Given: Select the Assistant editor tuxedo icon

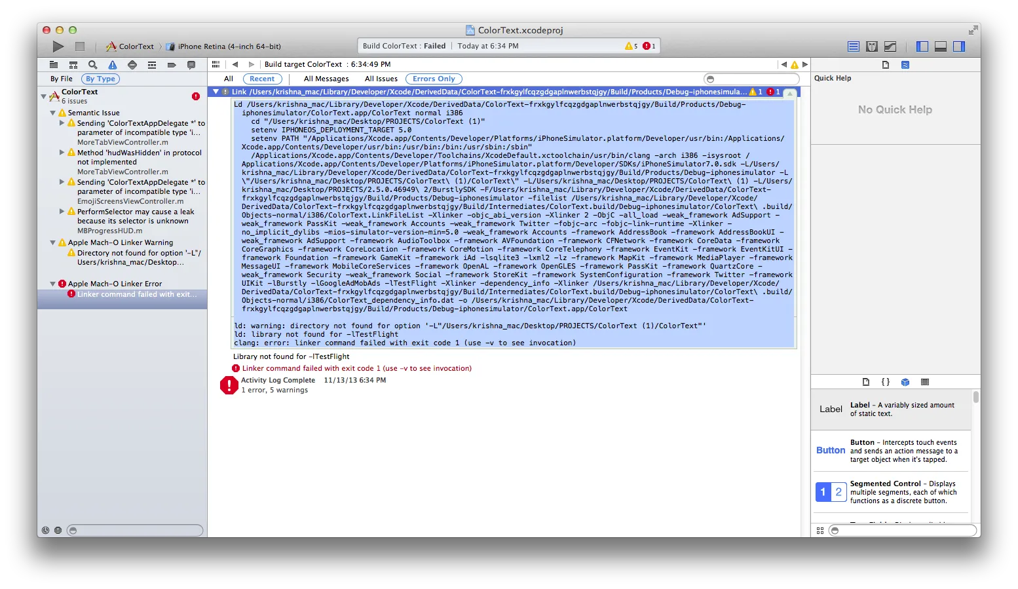Looking at the screenshot, I should point(872,47).
